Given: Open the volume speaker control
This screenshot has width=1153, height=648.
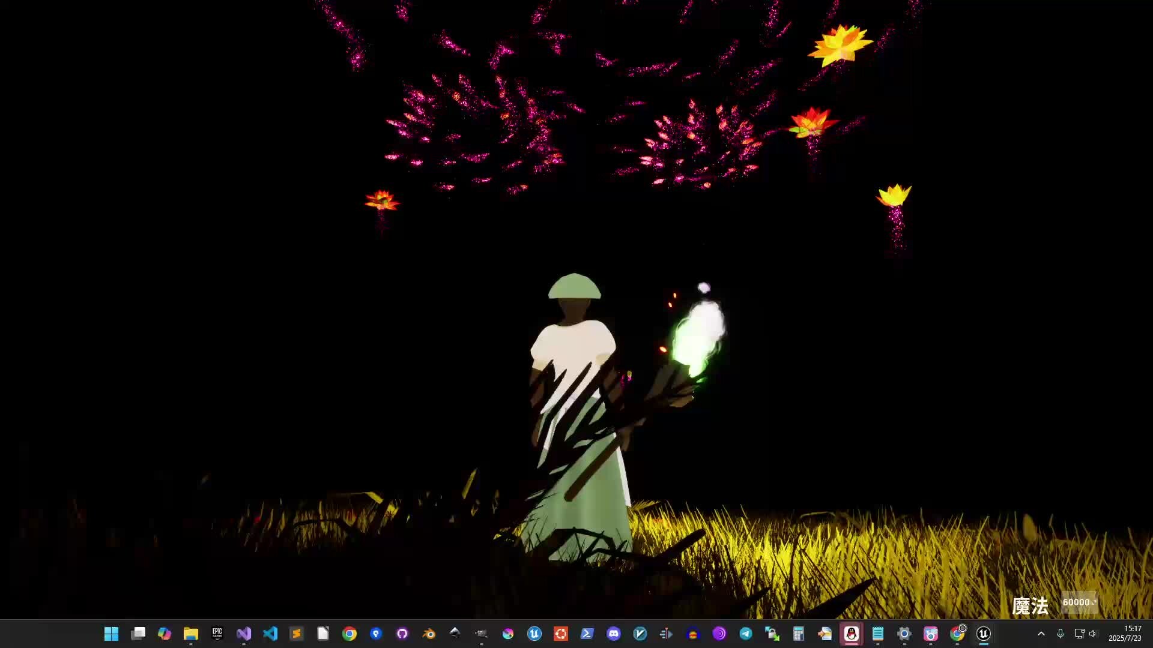Looking at the screenshot, I should [1092, 634].
